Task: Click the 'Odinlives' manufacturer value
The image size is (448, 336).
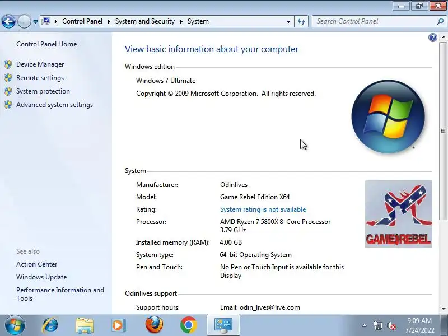Action: click(234, 185)
